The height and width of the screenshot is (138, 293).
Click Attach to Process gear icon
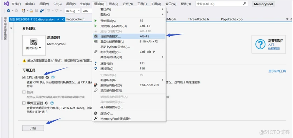tap(96, 52)
